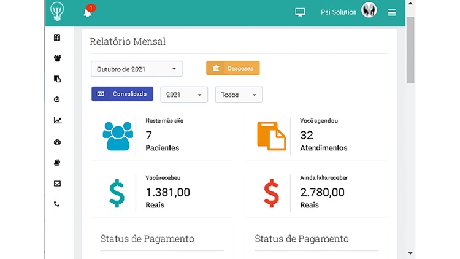Click the left Status de Pagamento heading
The image size is (460, 259).
(147, 239)
